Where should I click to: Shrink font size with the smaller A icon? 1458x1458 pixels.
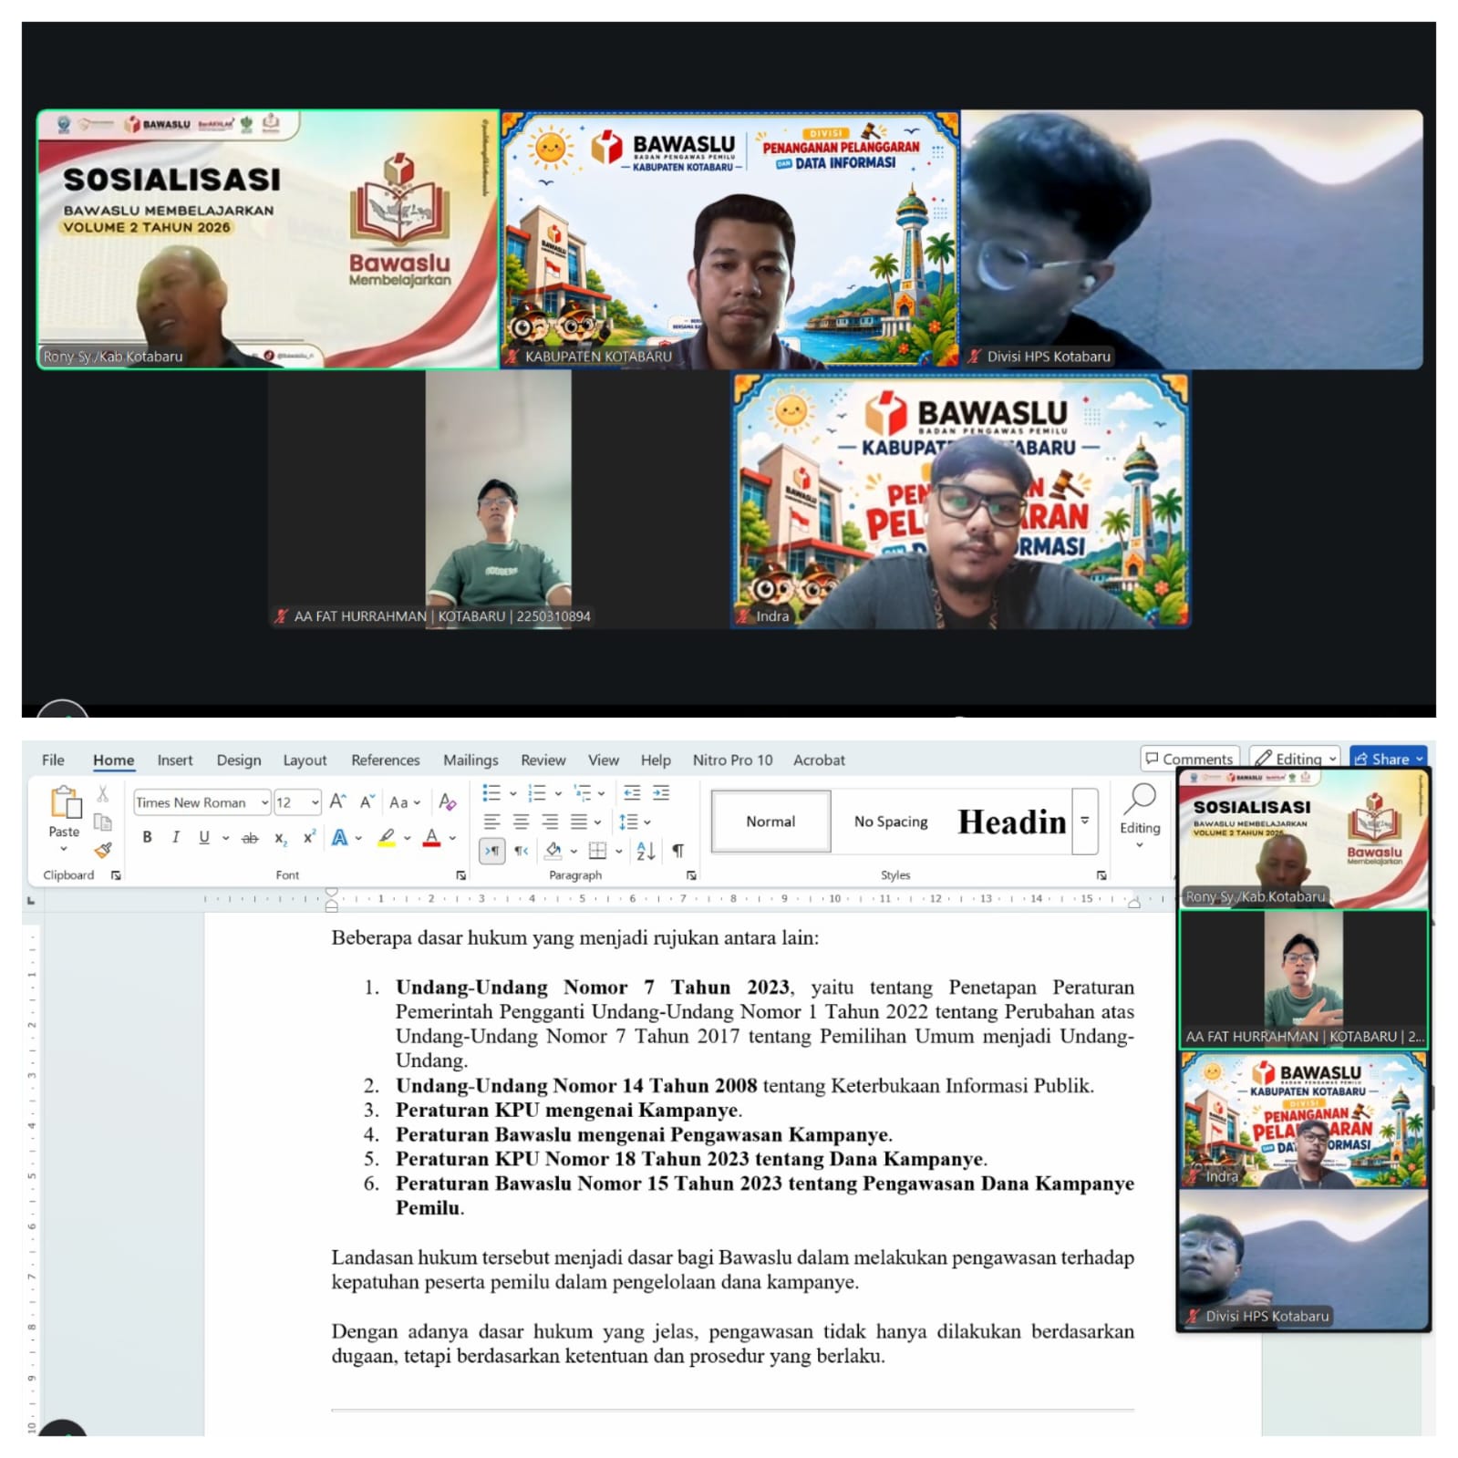367,801
